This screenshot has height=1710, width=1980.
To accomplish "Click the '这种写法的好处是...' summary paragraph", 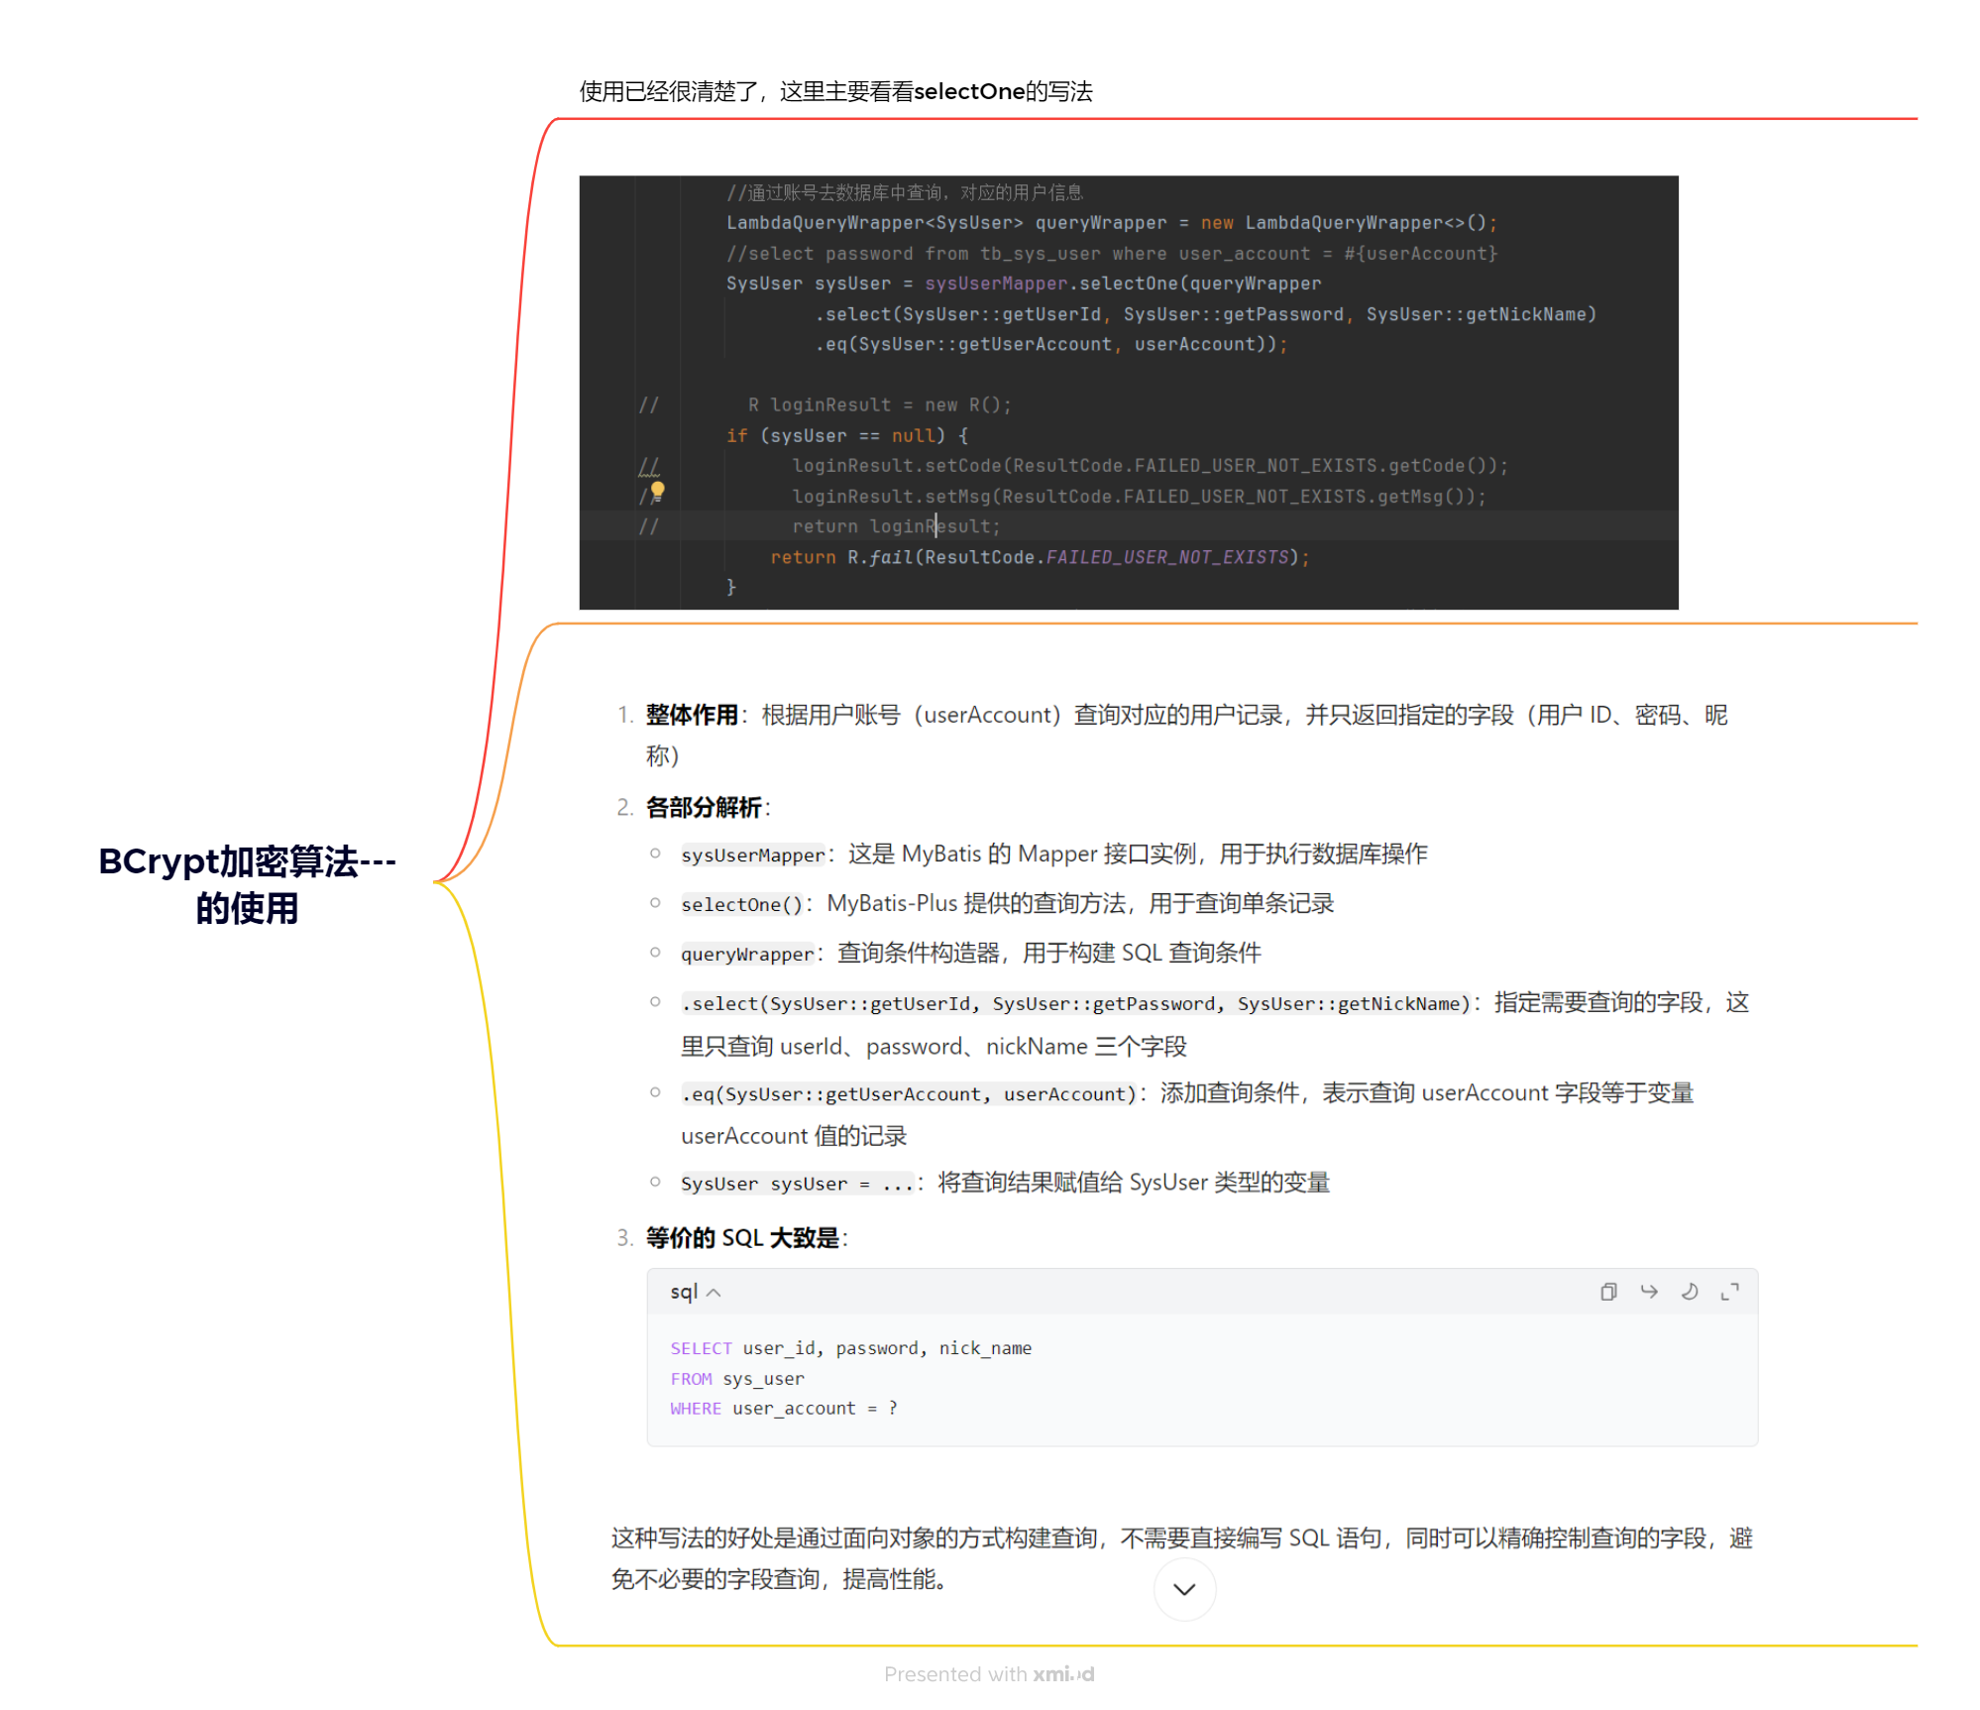I will click(1181, 1558).
